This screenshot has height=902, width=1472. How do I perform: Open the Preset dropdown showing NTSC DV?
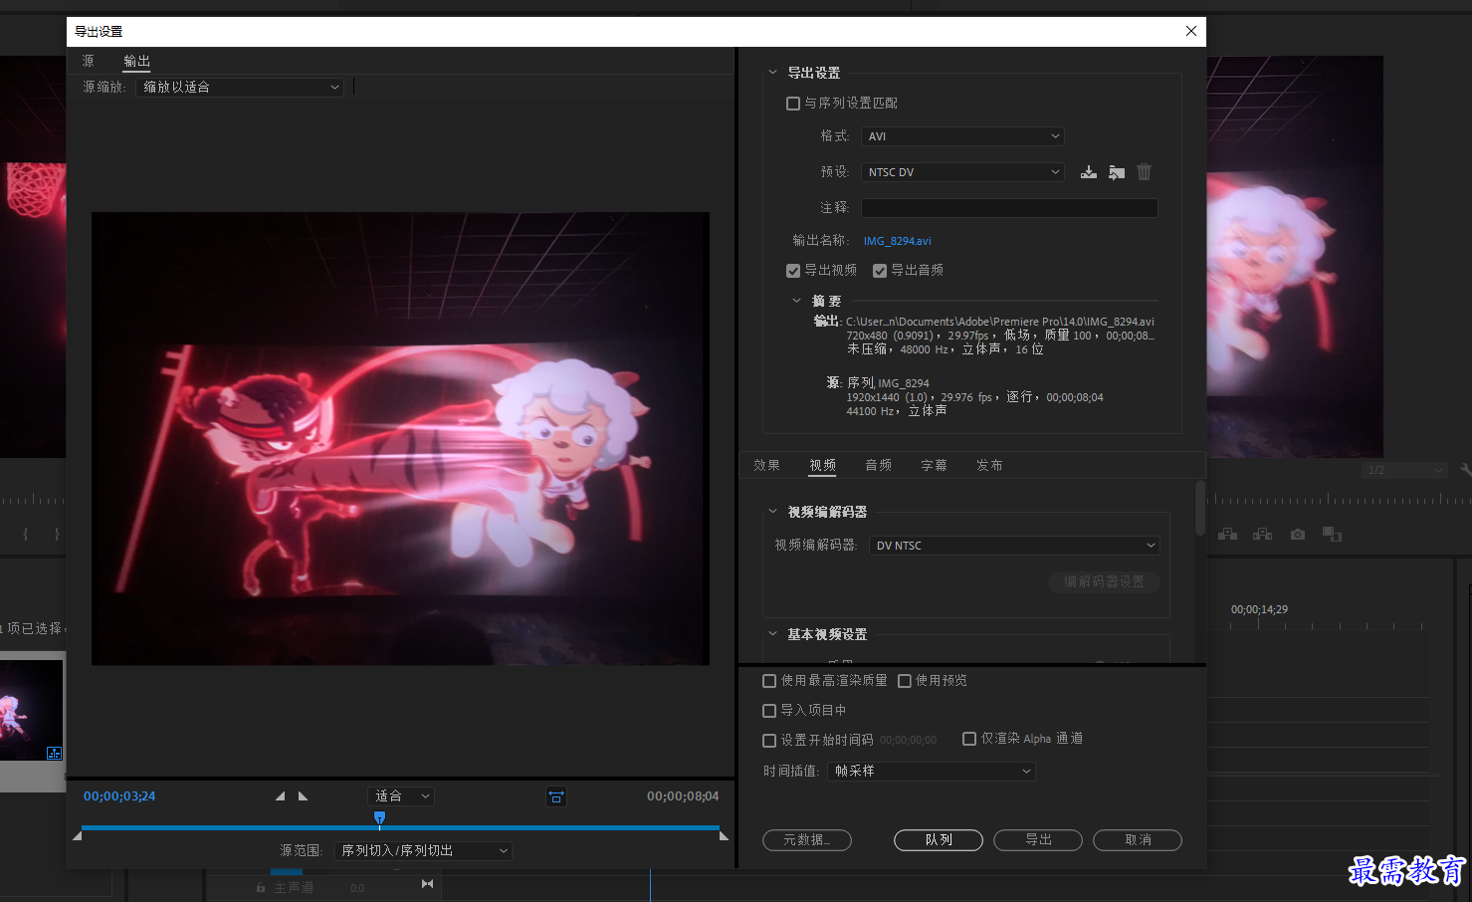[962, 172]
